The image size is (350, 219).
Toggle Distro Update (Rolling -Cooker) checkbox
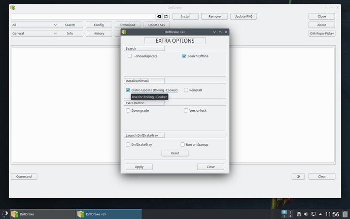pos(128,90)
